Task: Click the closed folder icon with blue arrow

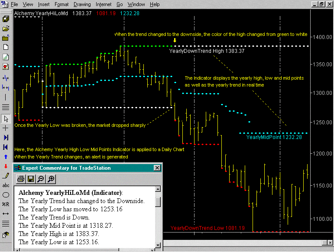Action: coord(6,38)
